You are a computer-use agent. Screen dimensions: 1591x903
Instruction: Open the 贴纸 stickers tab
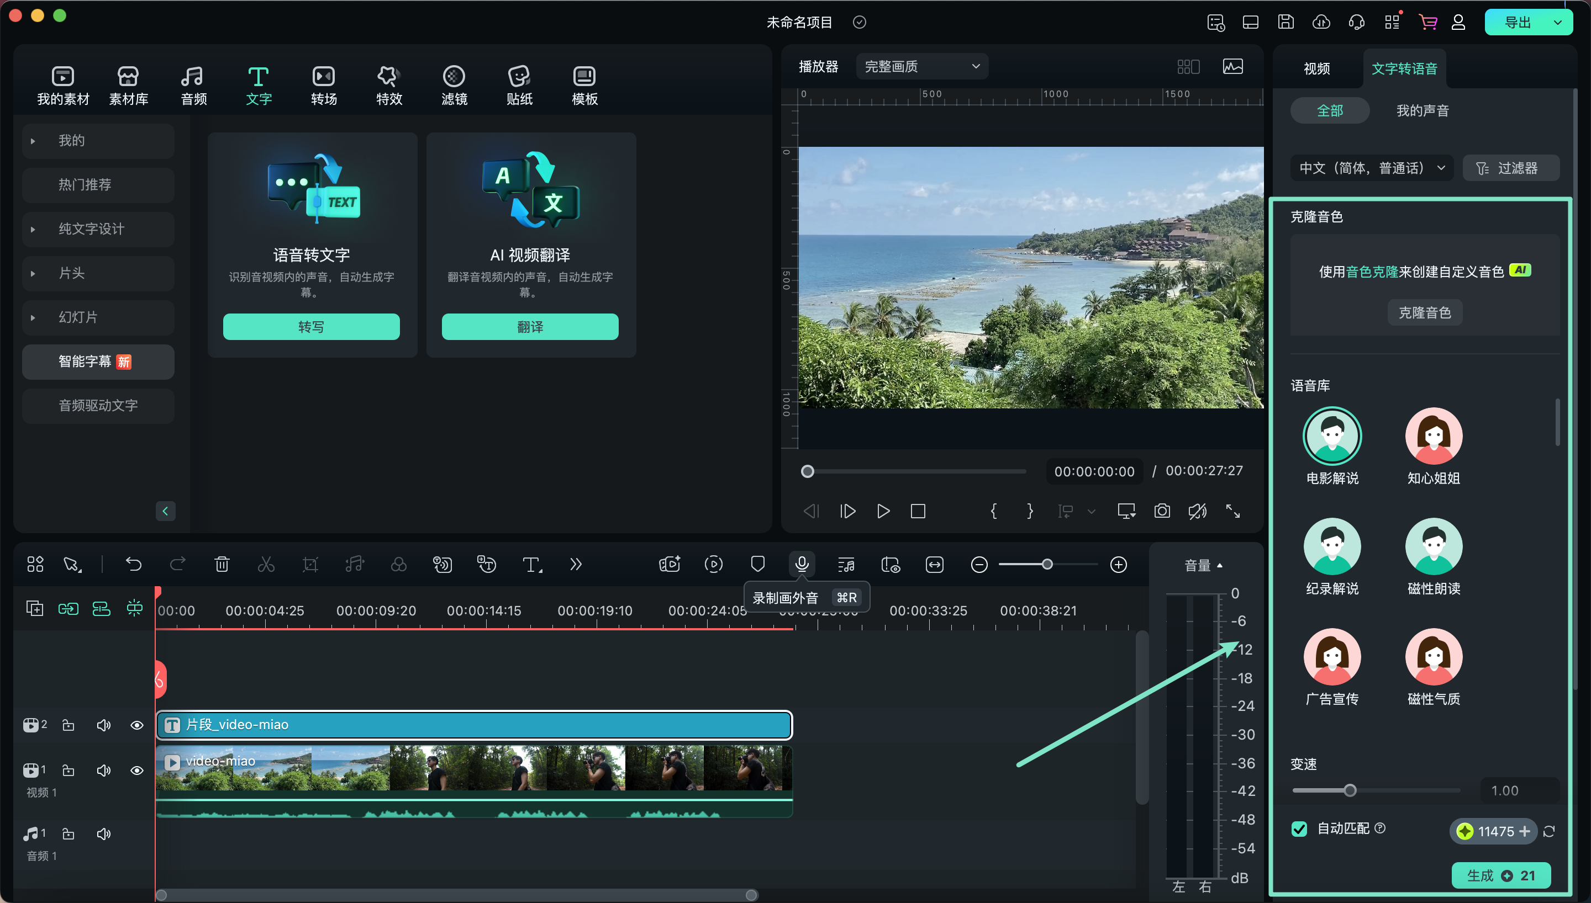519,85
